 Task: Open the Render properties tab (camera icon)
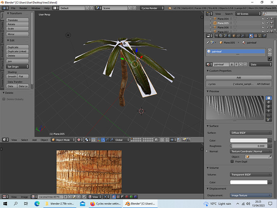(217, 36)
